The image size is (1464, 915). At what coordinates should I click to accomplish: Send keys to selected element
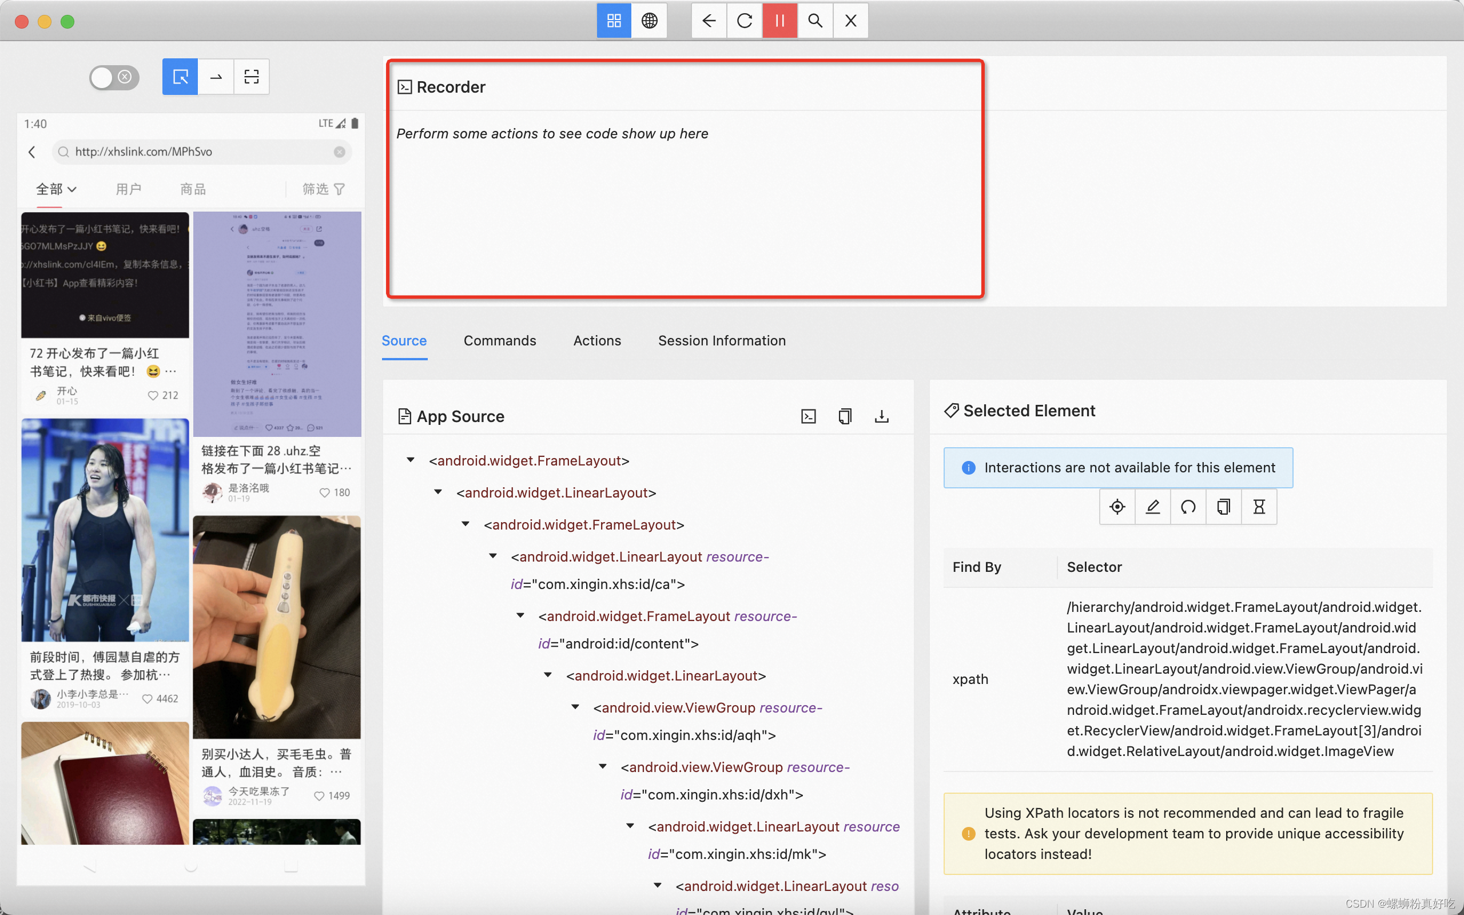(x=1152, y=507)
